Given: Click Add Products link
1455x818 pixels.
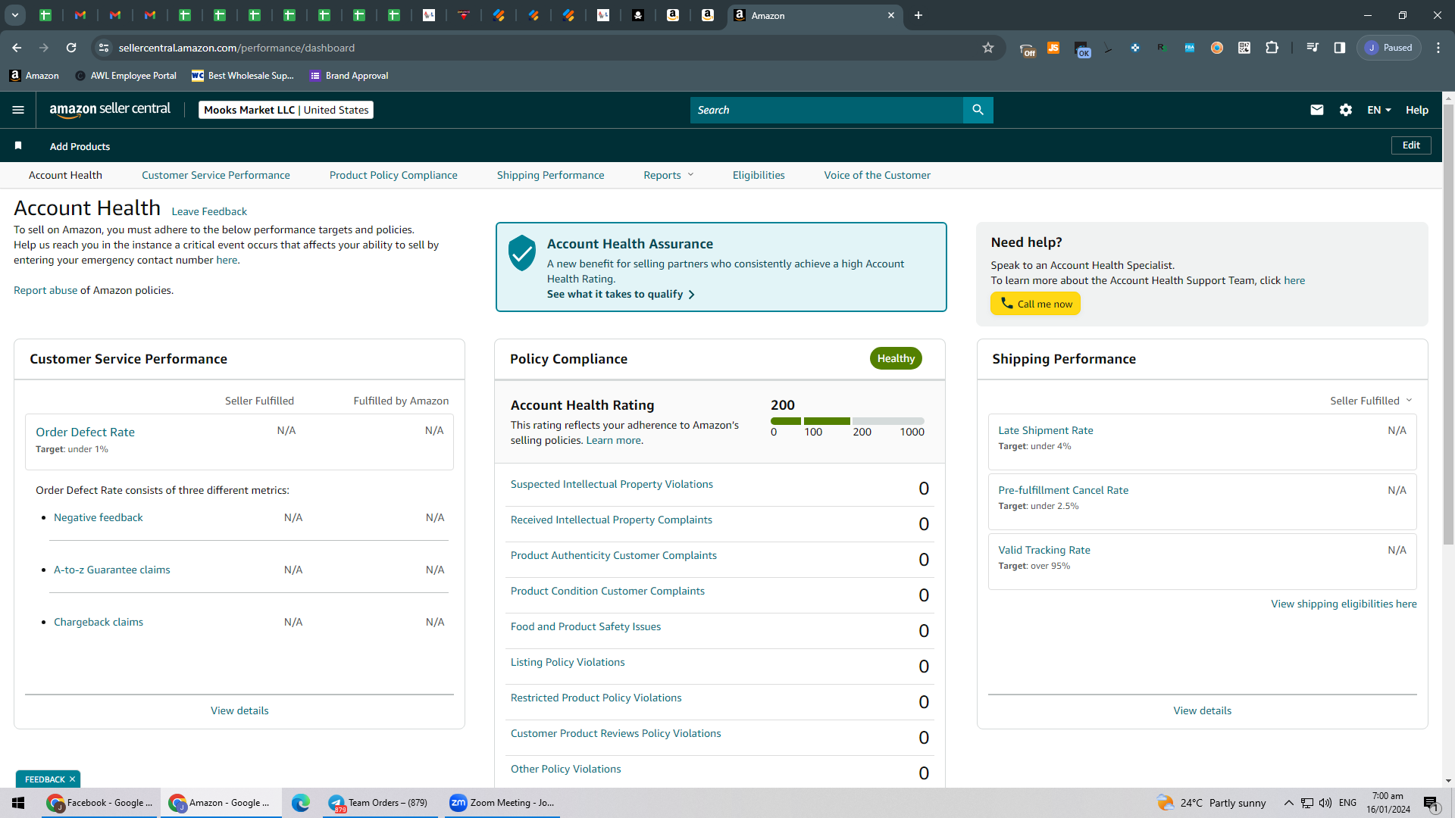Looking at the screenshot, I should click(x=80, y=146).
